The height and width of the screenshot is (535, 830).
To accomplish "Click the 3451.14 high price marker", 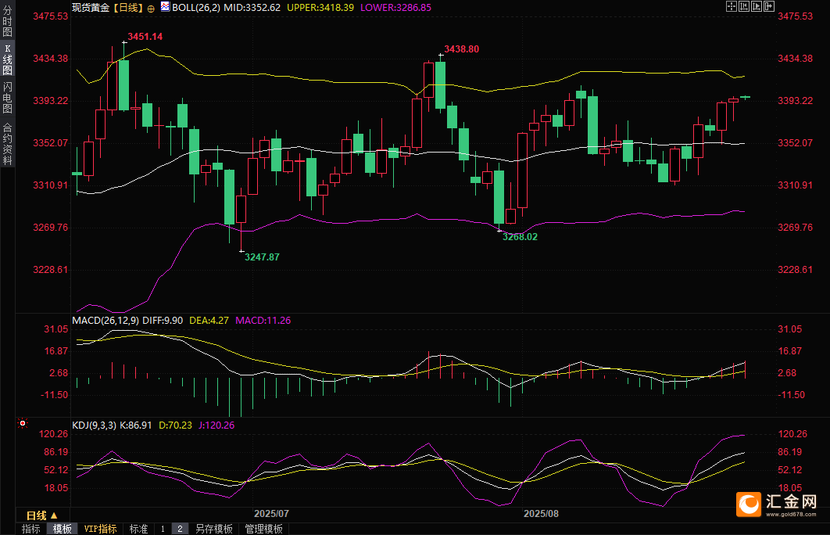I will tap(145, 37).
